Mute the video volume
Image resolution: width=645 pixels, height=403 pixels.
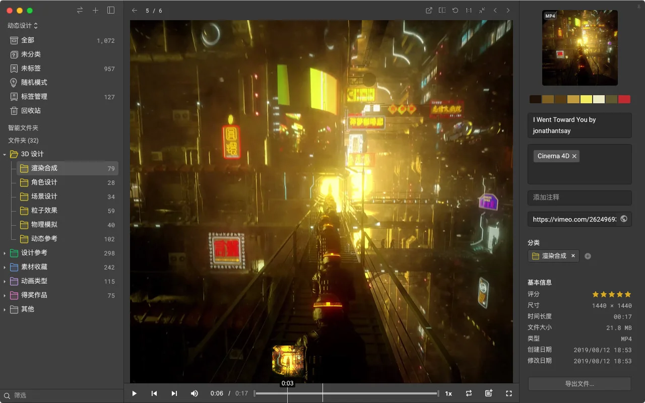pos(195,393)
